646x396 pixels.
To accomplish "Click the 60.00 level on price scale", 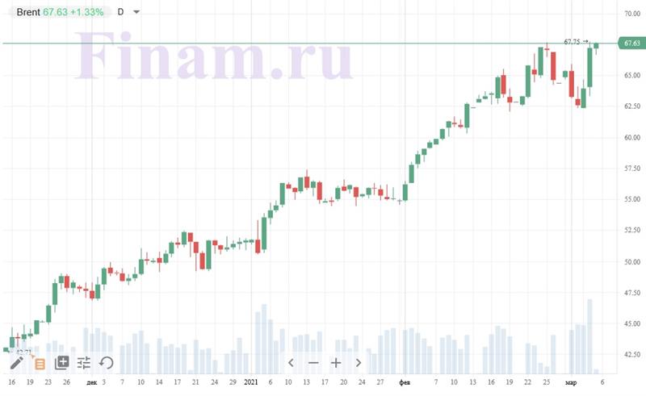I will coord(632,137).
